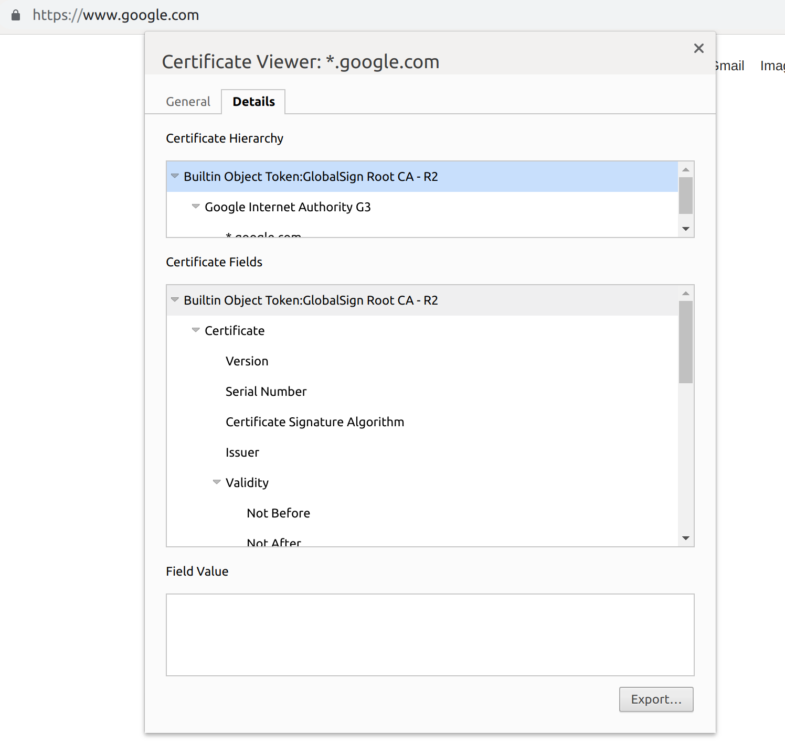Click the Certificate Fields scrollbar up arrow
785x756 pixels.
point(686,293)
